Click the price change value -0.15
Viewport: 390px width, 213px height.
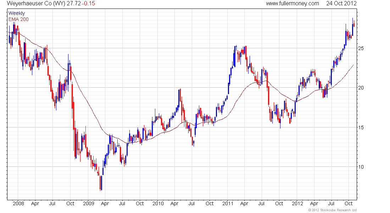coord(89,4)
